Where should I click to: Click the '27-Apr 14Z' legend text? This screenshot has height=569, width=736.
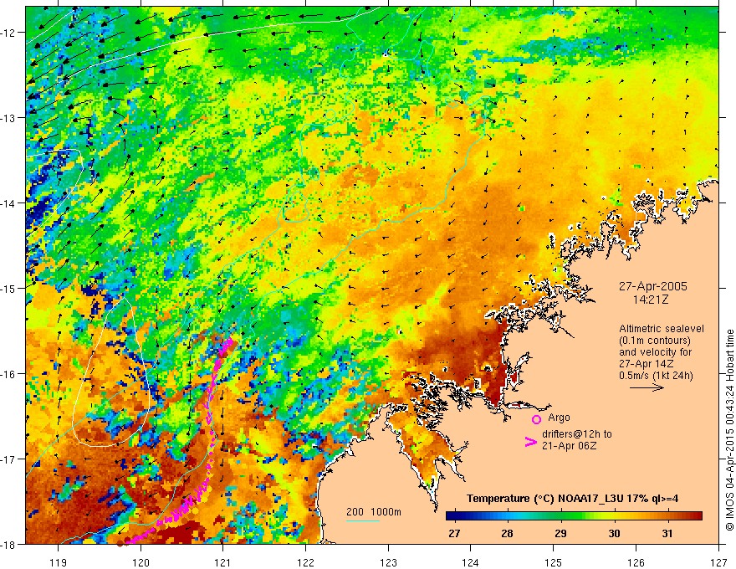pyautogui.click(x=647, y=364)
